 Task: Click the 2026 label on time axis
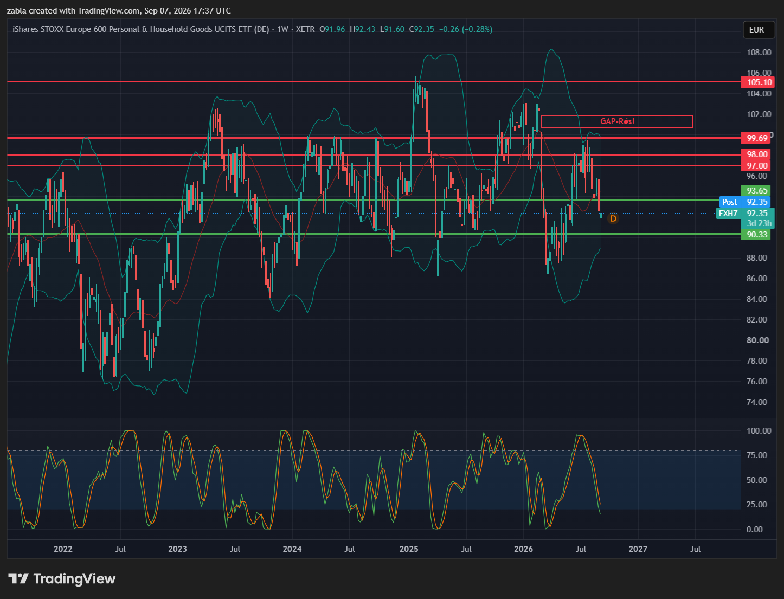click(523, 549)
